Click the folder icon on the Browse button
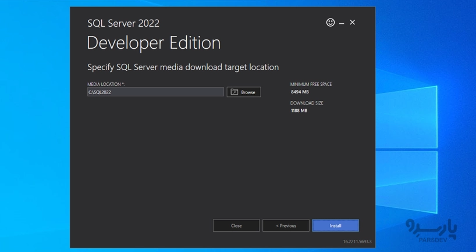This screenshot has width=476, height=252. 235,92
